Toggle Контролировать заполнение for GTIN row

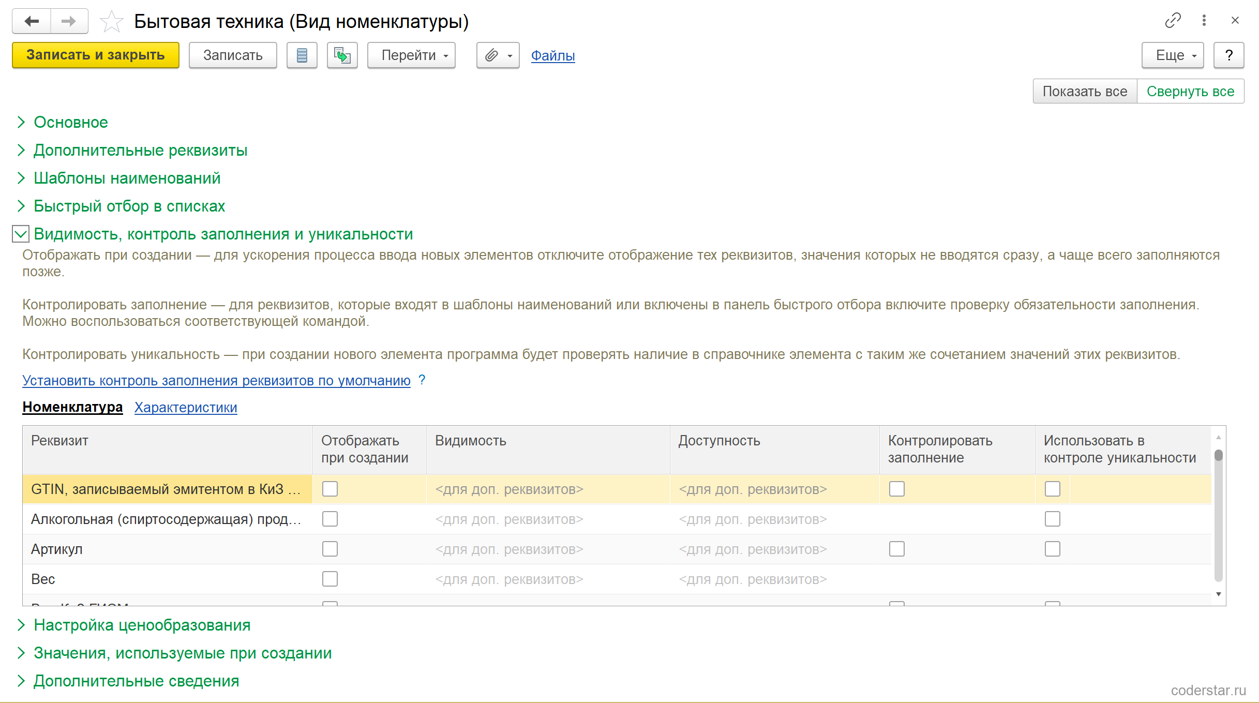click(897, 489)
